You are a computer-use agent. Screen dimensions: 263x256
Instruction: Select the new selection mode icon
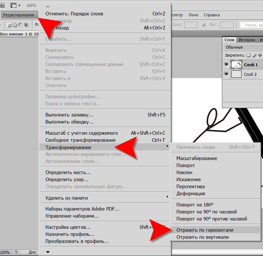coord(9,25)
